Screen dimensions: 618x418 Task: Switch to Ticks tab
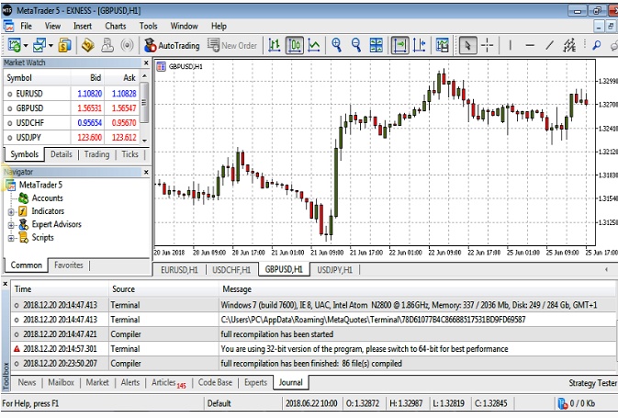(129, 154)
